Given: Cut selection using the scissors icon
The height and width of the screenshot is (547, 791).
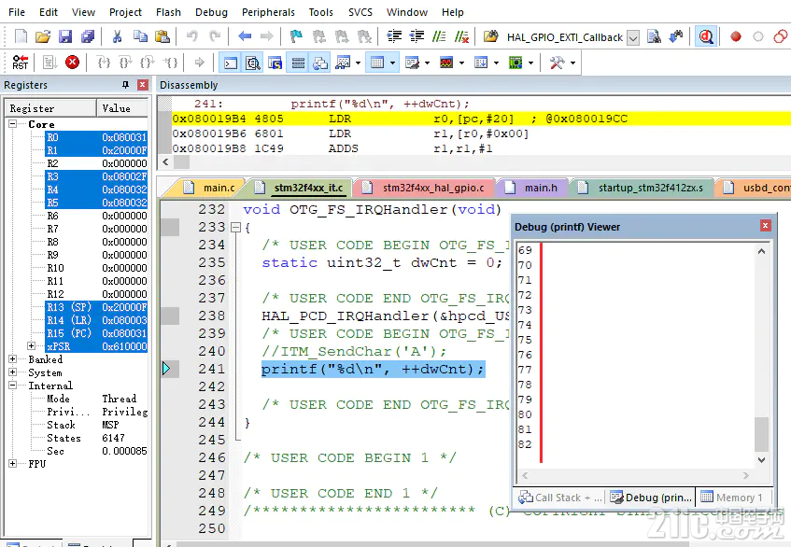Looking at the screenshot, I should tap(117, 36).
